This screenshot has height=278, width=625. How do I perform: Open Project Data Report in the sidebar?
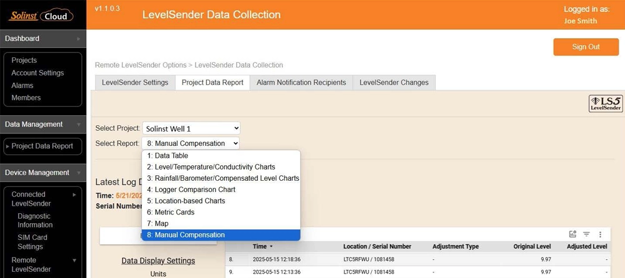(42, 146)
